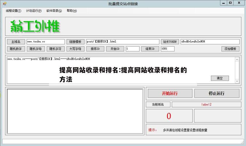246x146 pixels.
Task: Close the 批量提交站点链接 window
Action: click(x=239, y=3)
